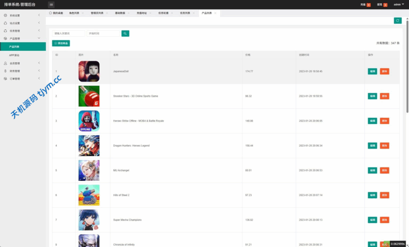Switch to the 我的桌面 tab

(x=56, y=13)
